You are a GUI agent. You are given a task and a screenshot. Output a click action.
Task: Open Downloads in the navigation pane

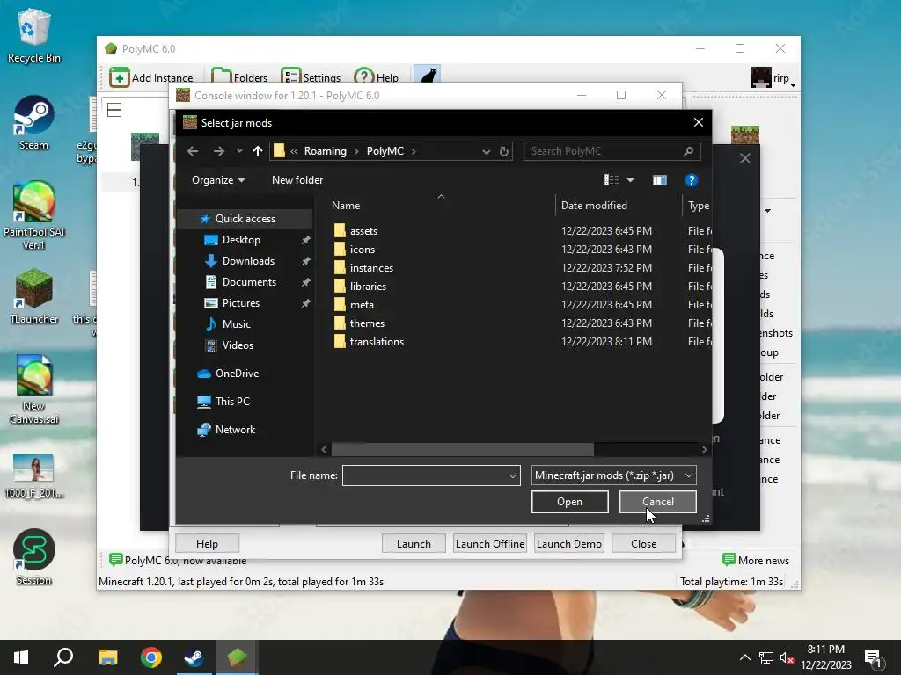pos(248,260)
